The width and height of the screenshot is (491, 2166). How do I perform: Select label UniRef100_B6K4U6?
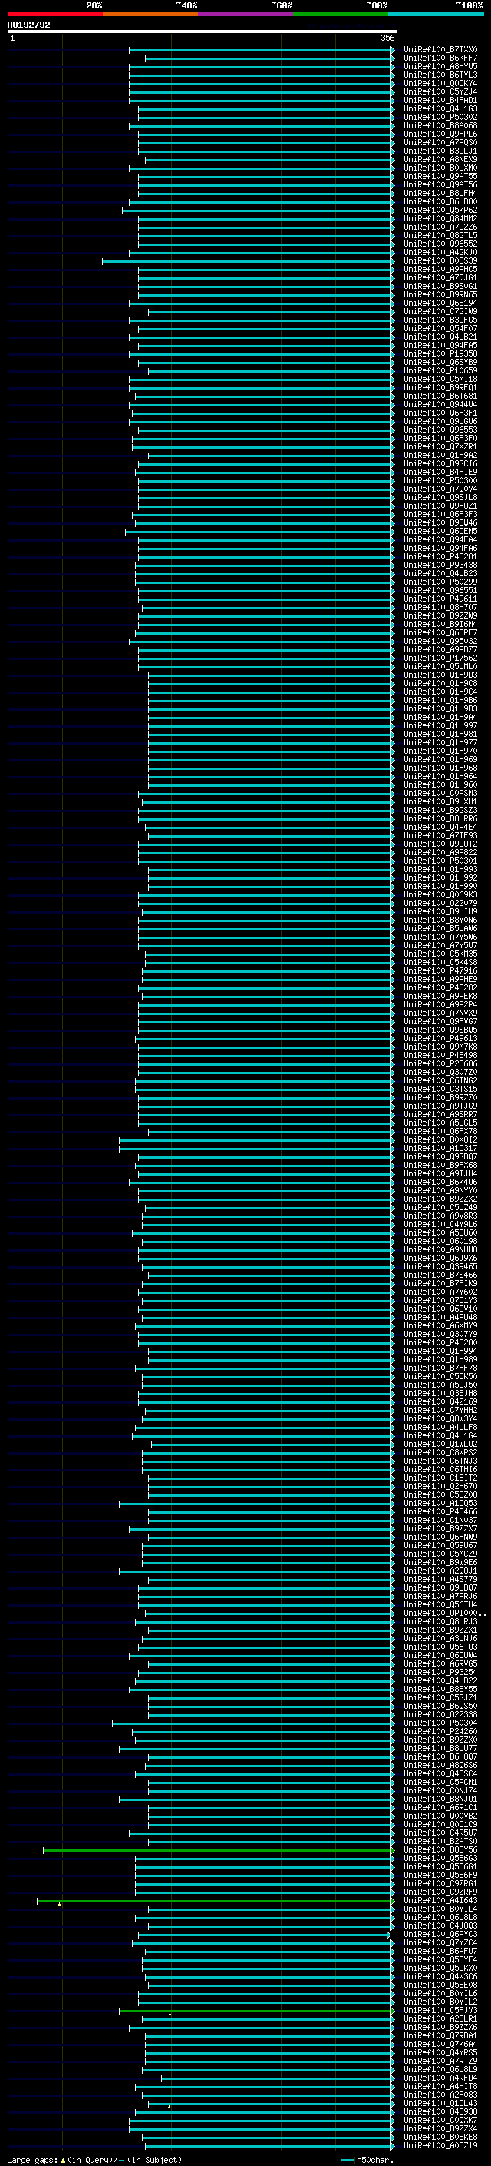[x=440, y=1183]
